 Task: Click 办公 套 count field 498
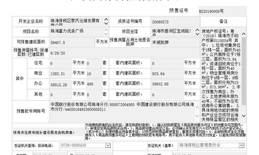94,84
